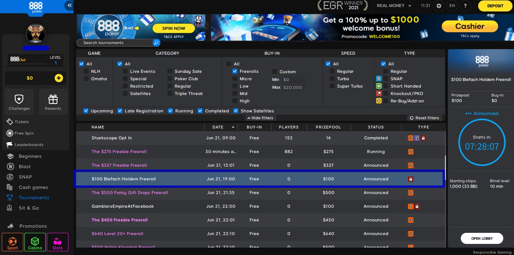The height and width of the screenshot is (255, 514).
Task: Check the Micro buy-in checkbox
Action: [235, 79]
